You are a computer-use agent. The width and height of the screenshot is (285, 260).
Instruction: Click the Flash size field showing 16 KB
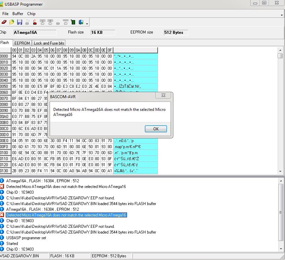pyautogui.click(x=103, y=32)
